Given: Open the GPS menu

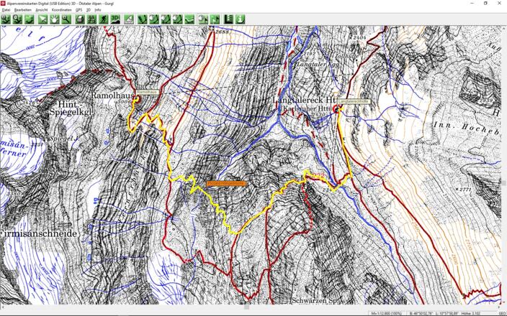Looking at the screenshot, I should coord(79,10).
